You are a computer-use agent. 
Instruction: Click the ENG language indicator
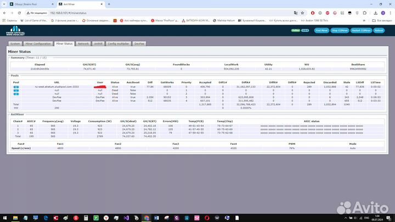pos(367,218)
